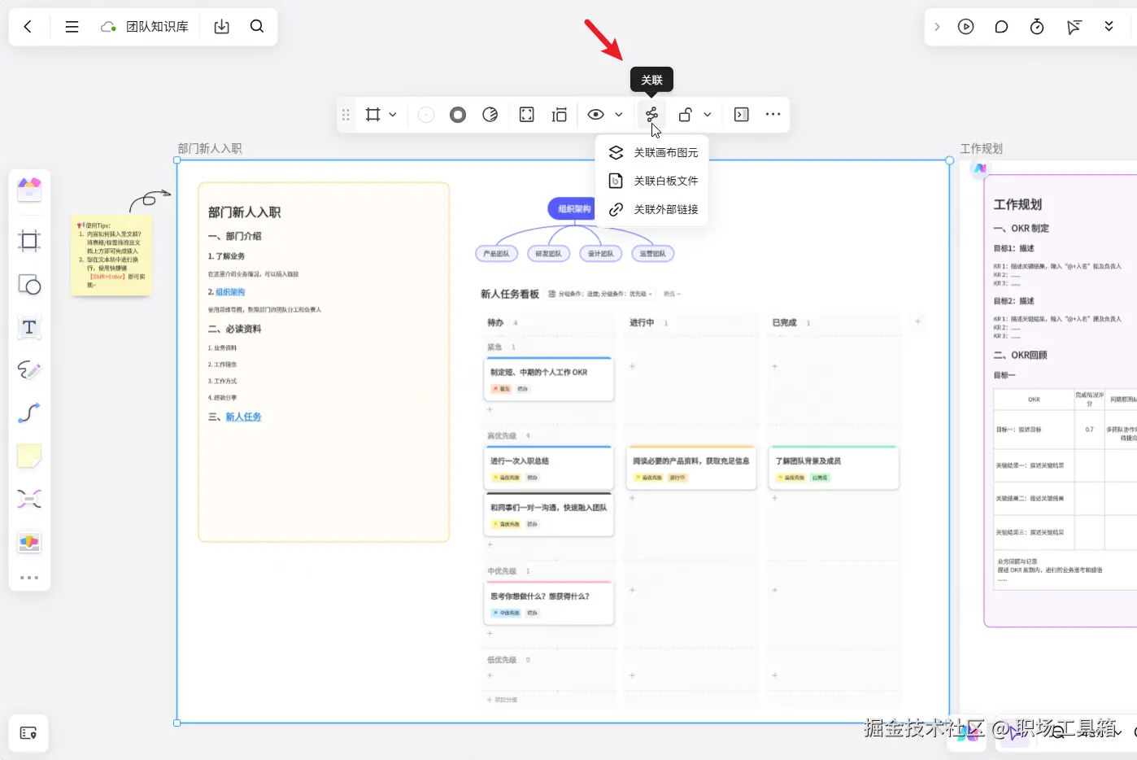
Task: Open the 团队知识库 file title
Action: coord(157,27)
